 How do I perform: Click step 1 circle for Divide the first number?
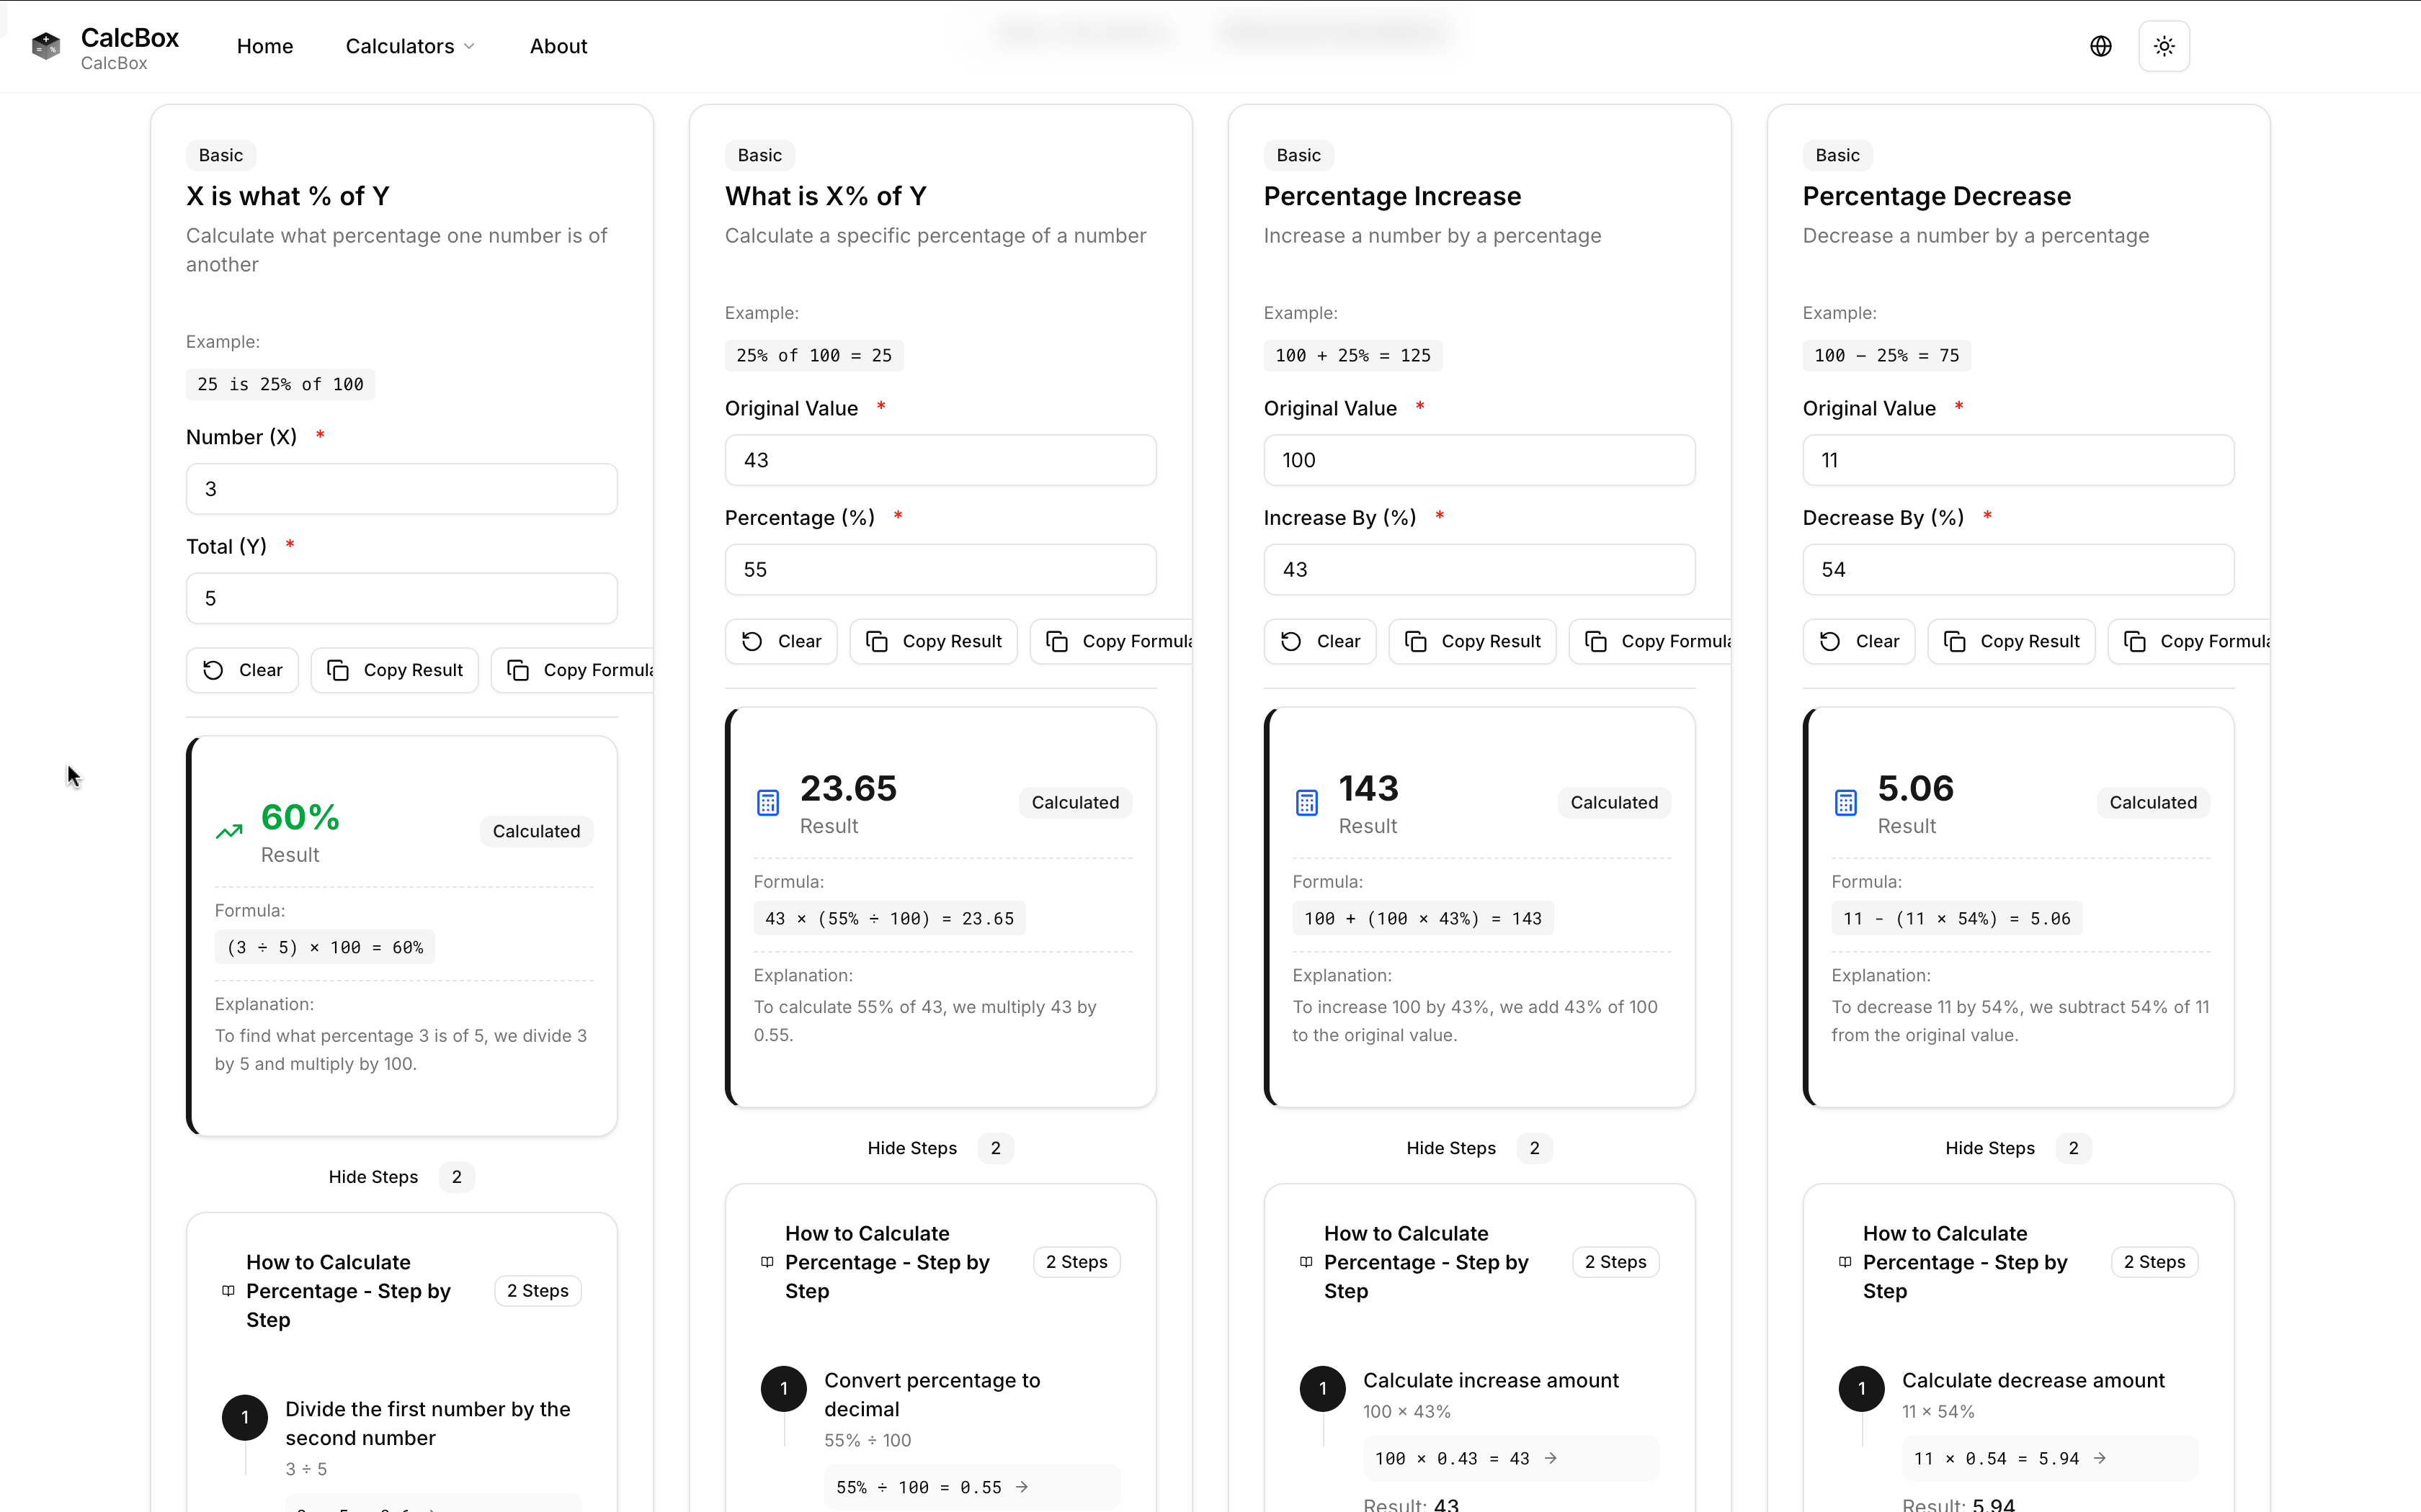[x=245, y=1417]
